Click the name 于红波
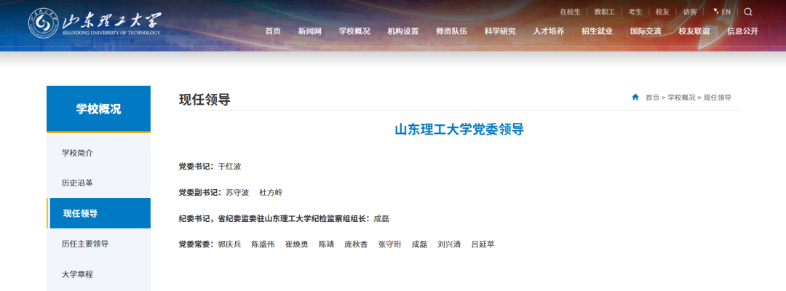The height and width of the screenshot is (291, 786). (229, 167)
